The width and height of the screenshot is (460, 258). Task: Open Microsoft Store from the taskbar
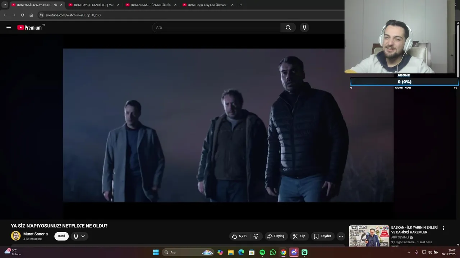pyautogui.click(x=252, y=252)
